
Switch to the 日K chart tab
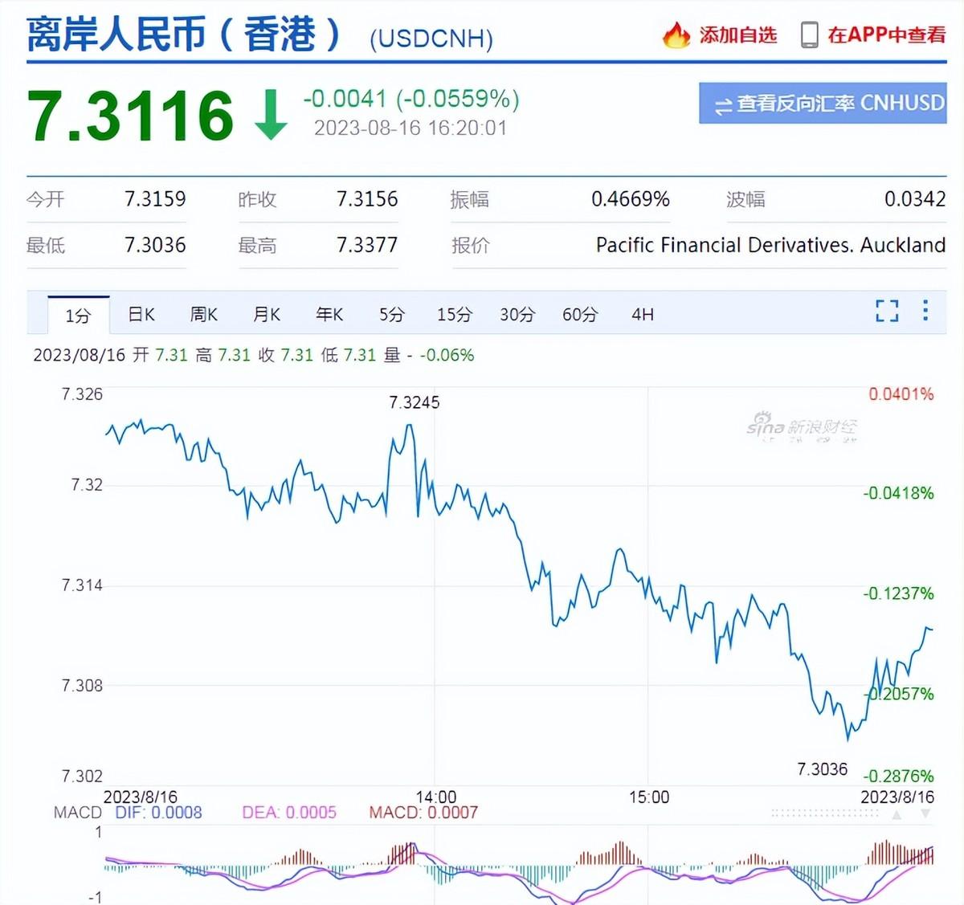click(141, 315)
